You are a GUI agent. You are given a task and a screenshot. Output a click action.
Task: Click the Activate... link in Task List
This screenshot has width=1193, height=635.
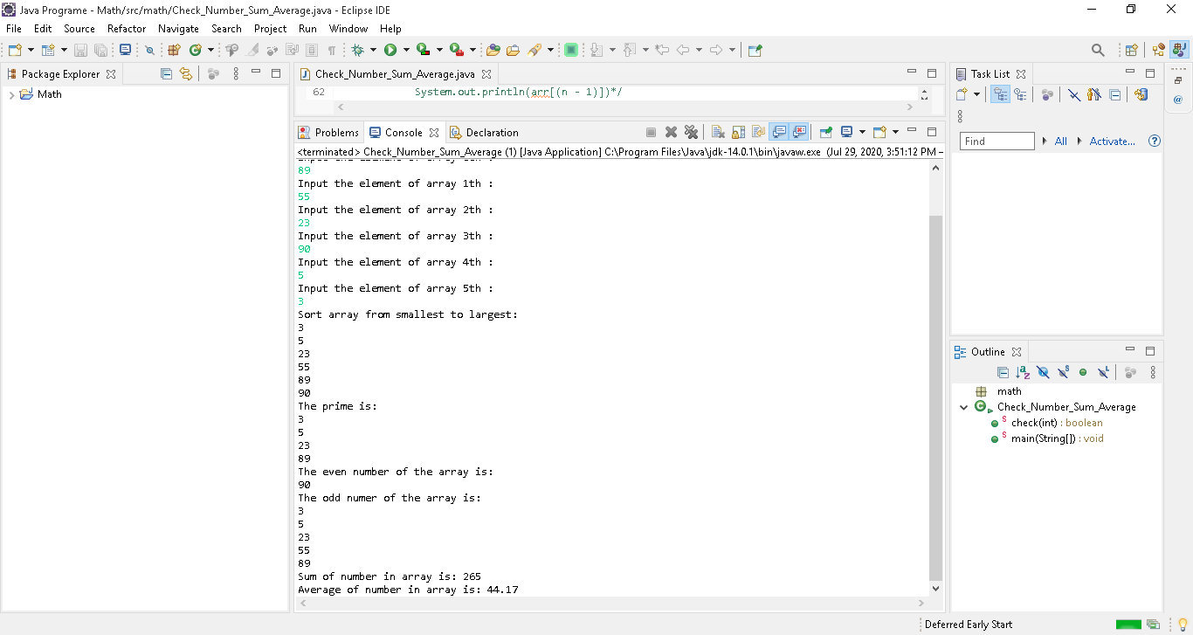click(x=1112, y=141)
